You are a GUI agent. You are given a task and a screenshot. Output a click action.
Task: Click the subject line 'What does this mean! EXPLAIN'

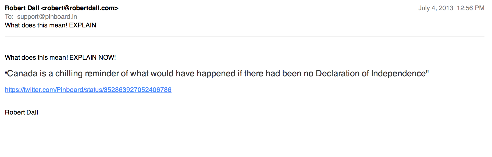(51, 25)
